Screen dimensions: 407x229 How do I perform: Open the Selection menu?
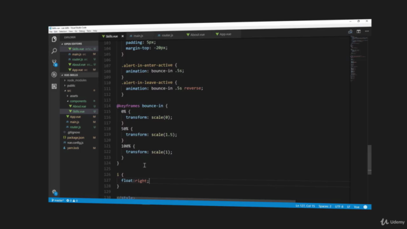click(63, 31)
